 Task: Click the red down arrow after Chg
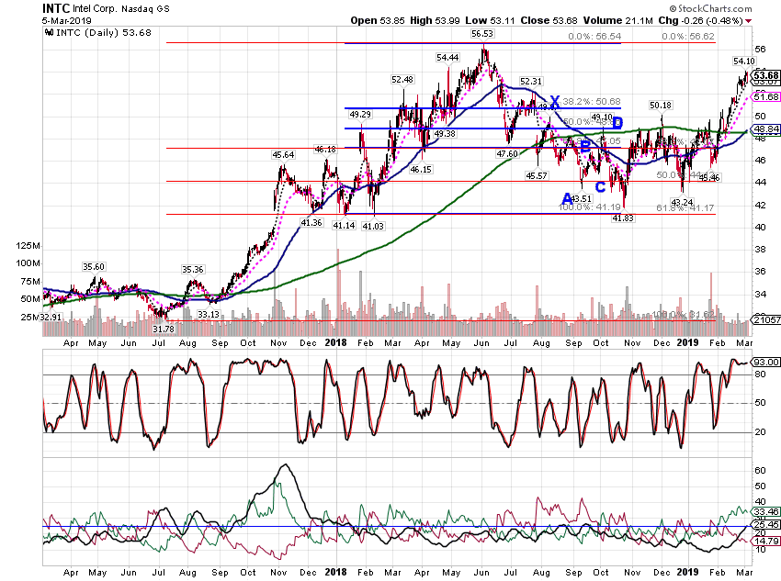coord(749,21)
